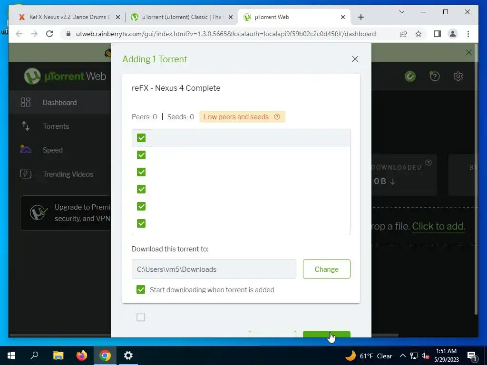The height and width of the screenshot is (365, 487).
Task: Click the Torrents up-down arrows icon
Action: (x=26, y=126)
